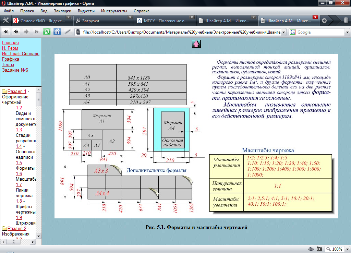Click inside the Google search field
Viewport: 351px width, 253px height.
click(320, 32)
